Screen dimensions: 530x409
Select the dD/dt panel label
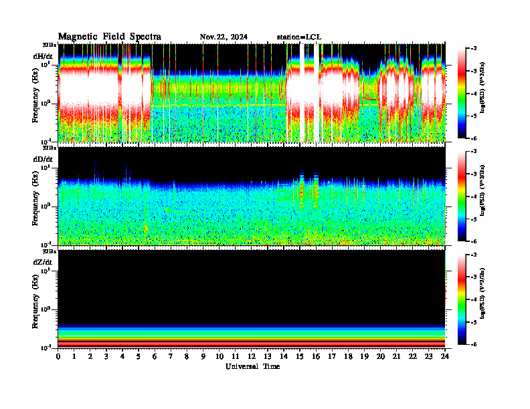click(x=43, y=159)
